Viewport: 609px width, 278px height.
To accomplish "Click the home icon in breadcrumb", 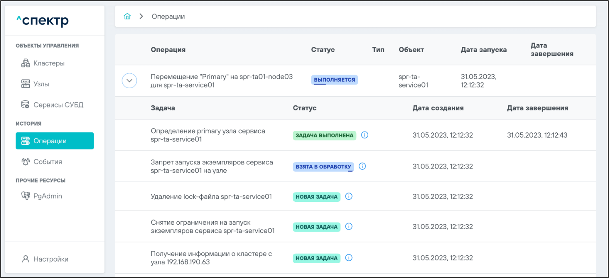I will (127, 16).
